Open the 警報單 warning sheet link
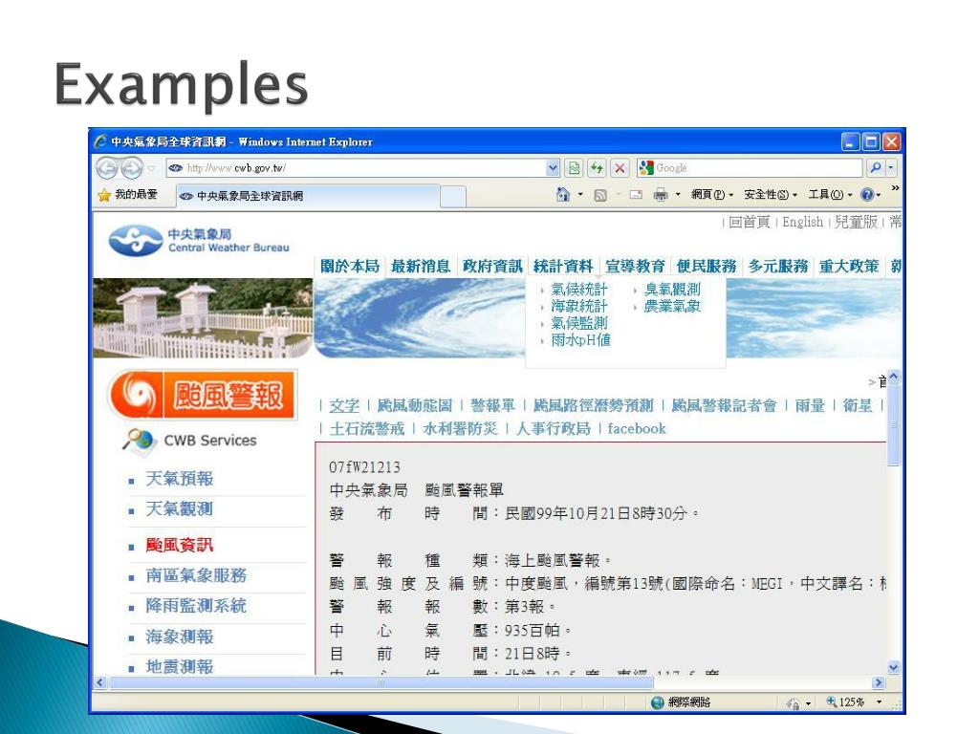This screenshot has height=734, width=979. (x=492, y=405)
